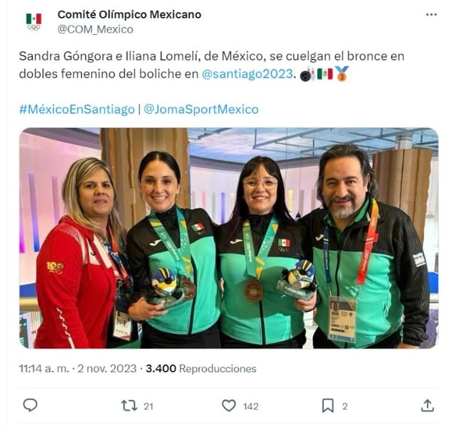Viewport: 449px width, 427px height.
Task: Click the @COM_Mexico handle
Action: pos(95,29)
